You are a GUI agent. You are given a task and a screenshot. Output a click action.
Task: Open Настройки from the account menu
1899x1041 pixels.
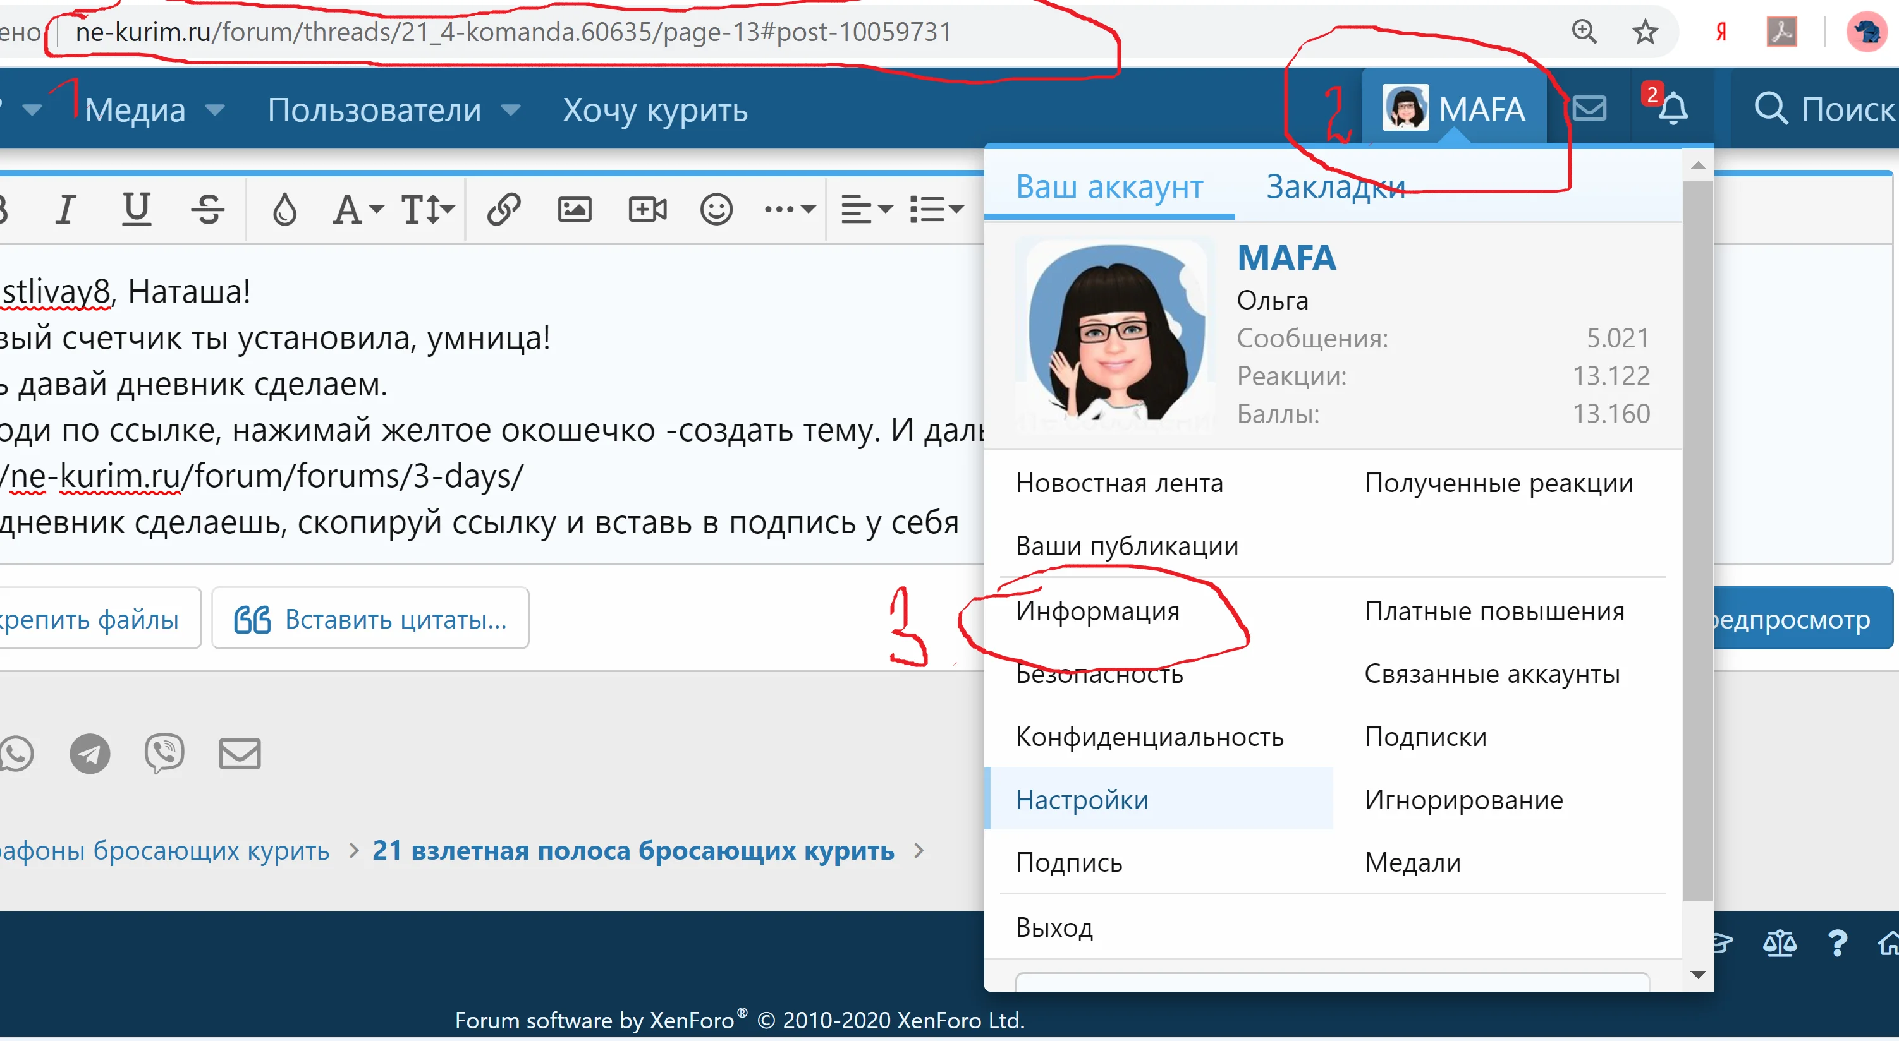click(x=1082, y=800)
